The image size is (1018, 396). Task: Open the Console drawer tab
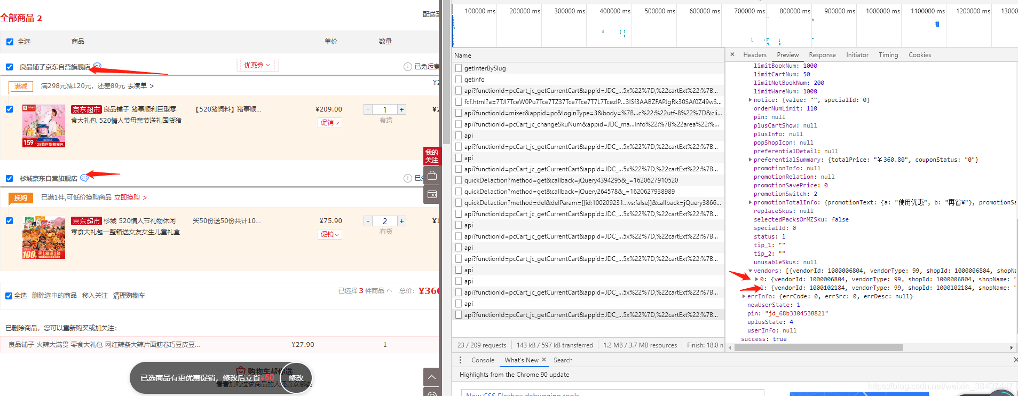[x=483, y=360]
